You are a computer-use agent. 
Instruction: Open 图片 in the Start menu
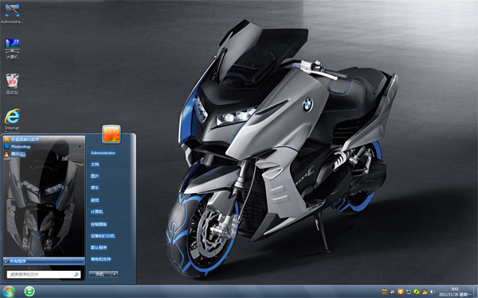(x=95, y=176)
